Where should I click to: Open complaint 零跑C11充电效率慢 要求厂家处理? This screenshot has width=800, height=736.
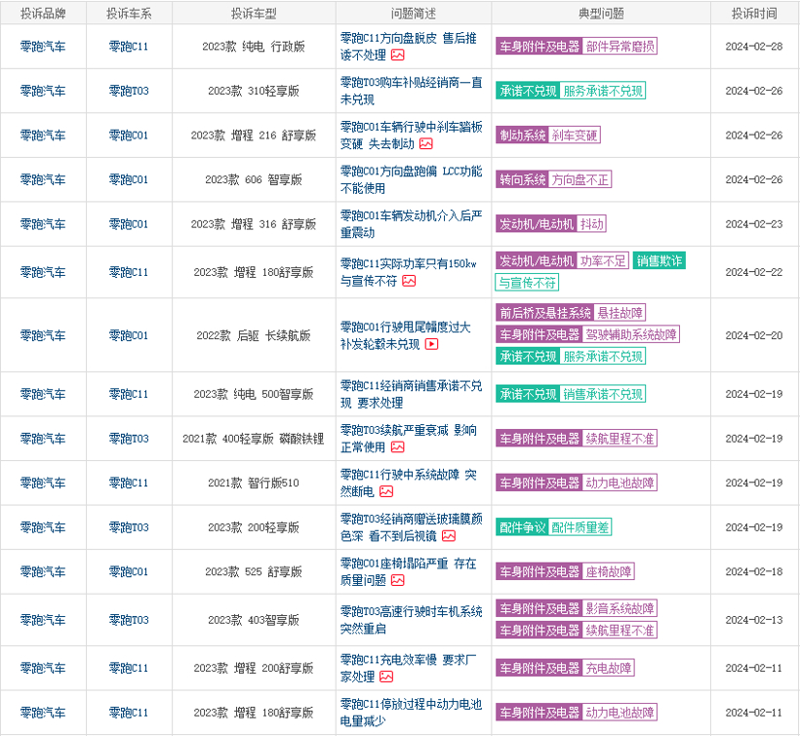click(x=408, y=668)
